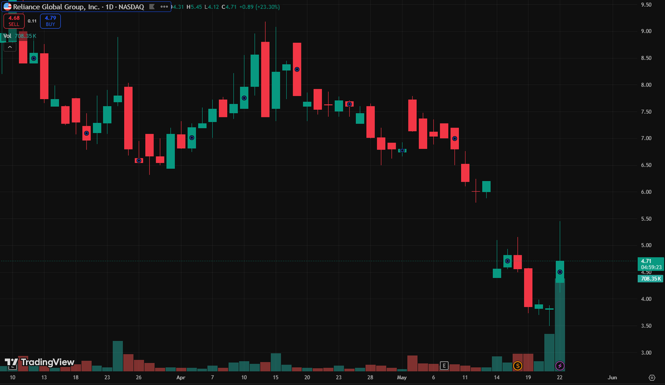The width and height of the screenshot is (665, 385).
Task: Click the Jun label on time axis
Action: pos(612,377)
